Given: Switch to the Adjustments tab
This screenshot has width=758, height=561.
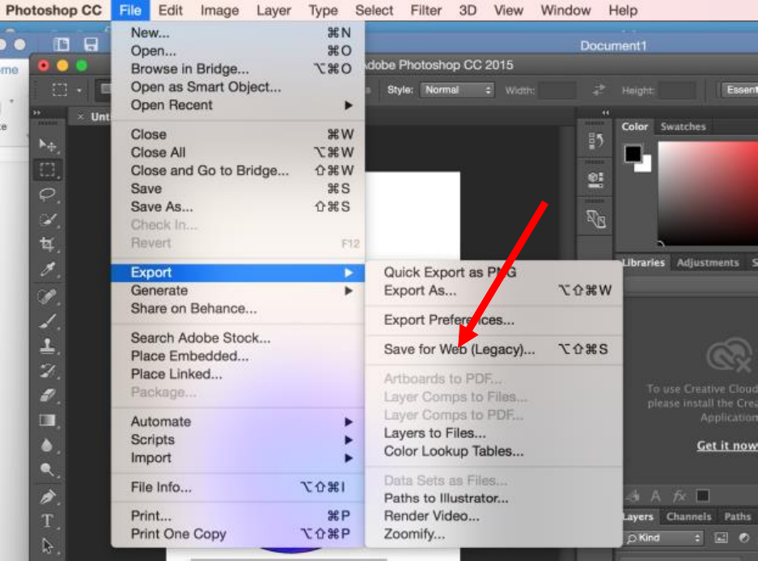Looking at the screenshot, I should [707, 263].
